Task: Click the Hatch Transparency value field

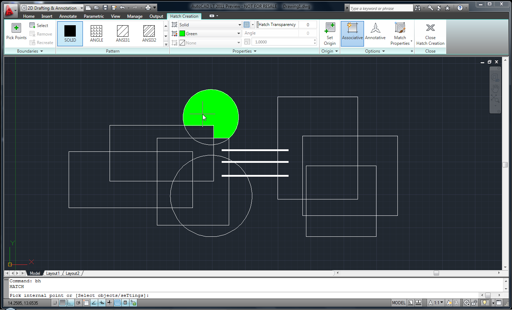Action: (308, 25)
